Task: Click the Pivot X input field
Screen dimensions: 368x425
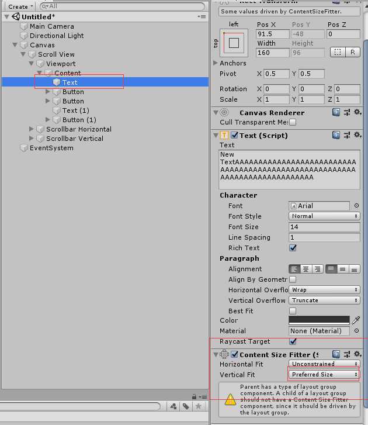Action: point(276,74)
